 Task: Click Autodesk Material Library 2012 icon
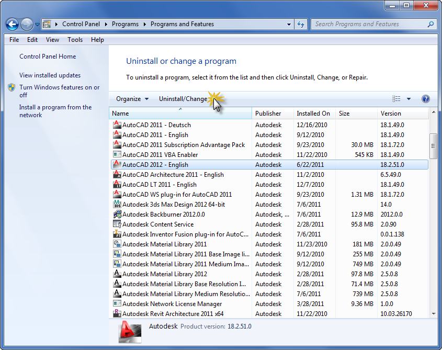(117, 274)
